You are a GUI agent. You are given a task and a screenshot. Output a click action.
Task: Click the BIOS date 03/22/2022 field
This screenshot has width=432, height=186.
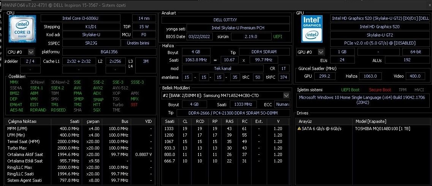point(200,37)
